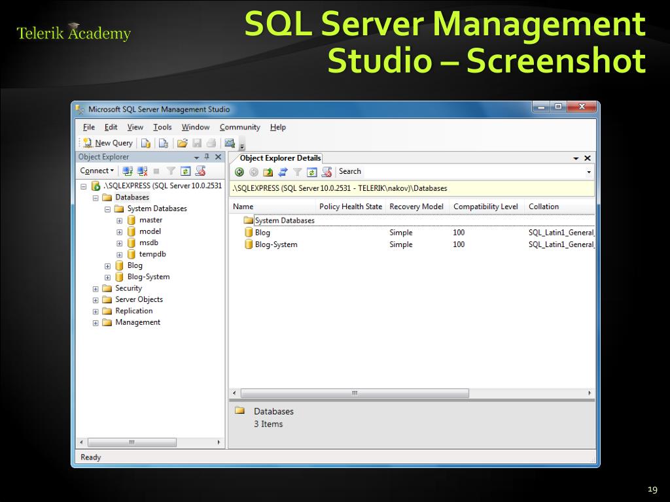Go Up one level in Object Explorer Details
Screen dimensions: 670x502
268,172
